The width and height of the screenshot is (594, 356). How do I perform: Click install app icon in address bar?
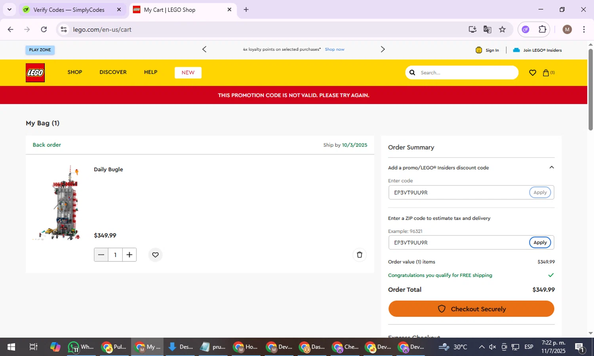point(472,30)
